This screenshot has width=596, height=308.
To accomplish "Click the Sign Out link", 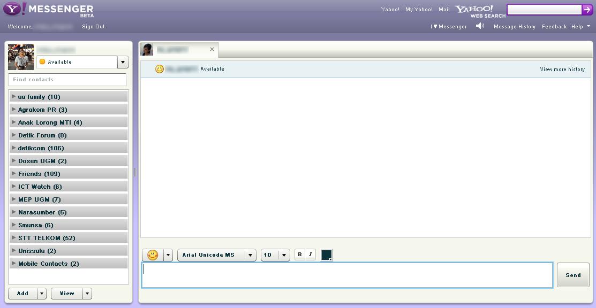I will 93,27.
